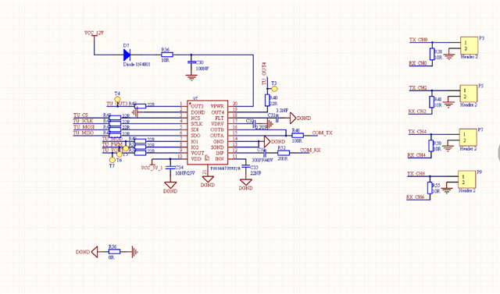
Task: Select capacitor C34 10NF/25V
Action: coord(170,167)
